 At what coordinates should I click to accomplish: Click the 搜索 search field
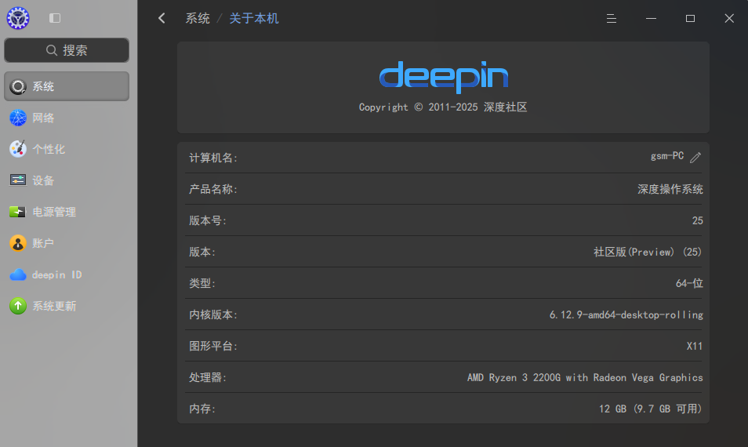(x=67, y=50)
